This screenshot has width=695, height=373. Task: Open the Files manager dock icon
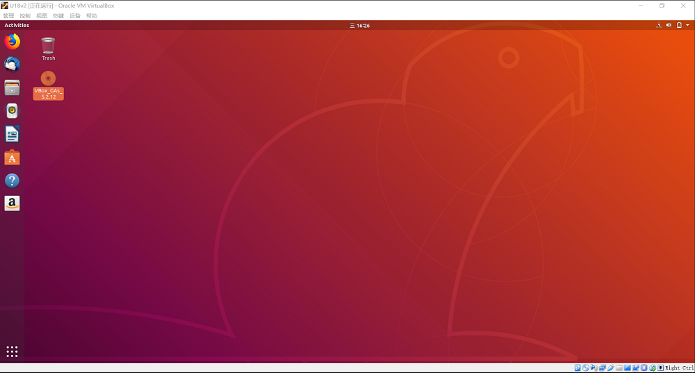[12, 88]
